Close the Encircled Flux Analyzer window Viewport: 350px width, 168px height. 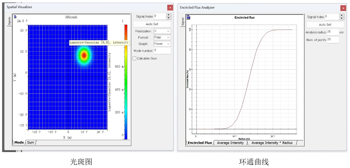pos(343,8)
